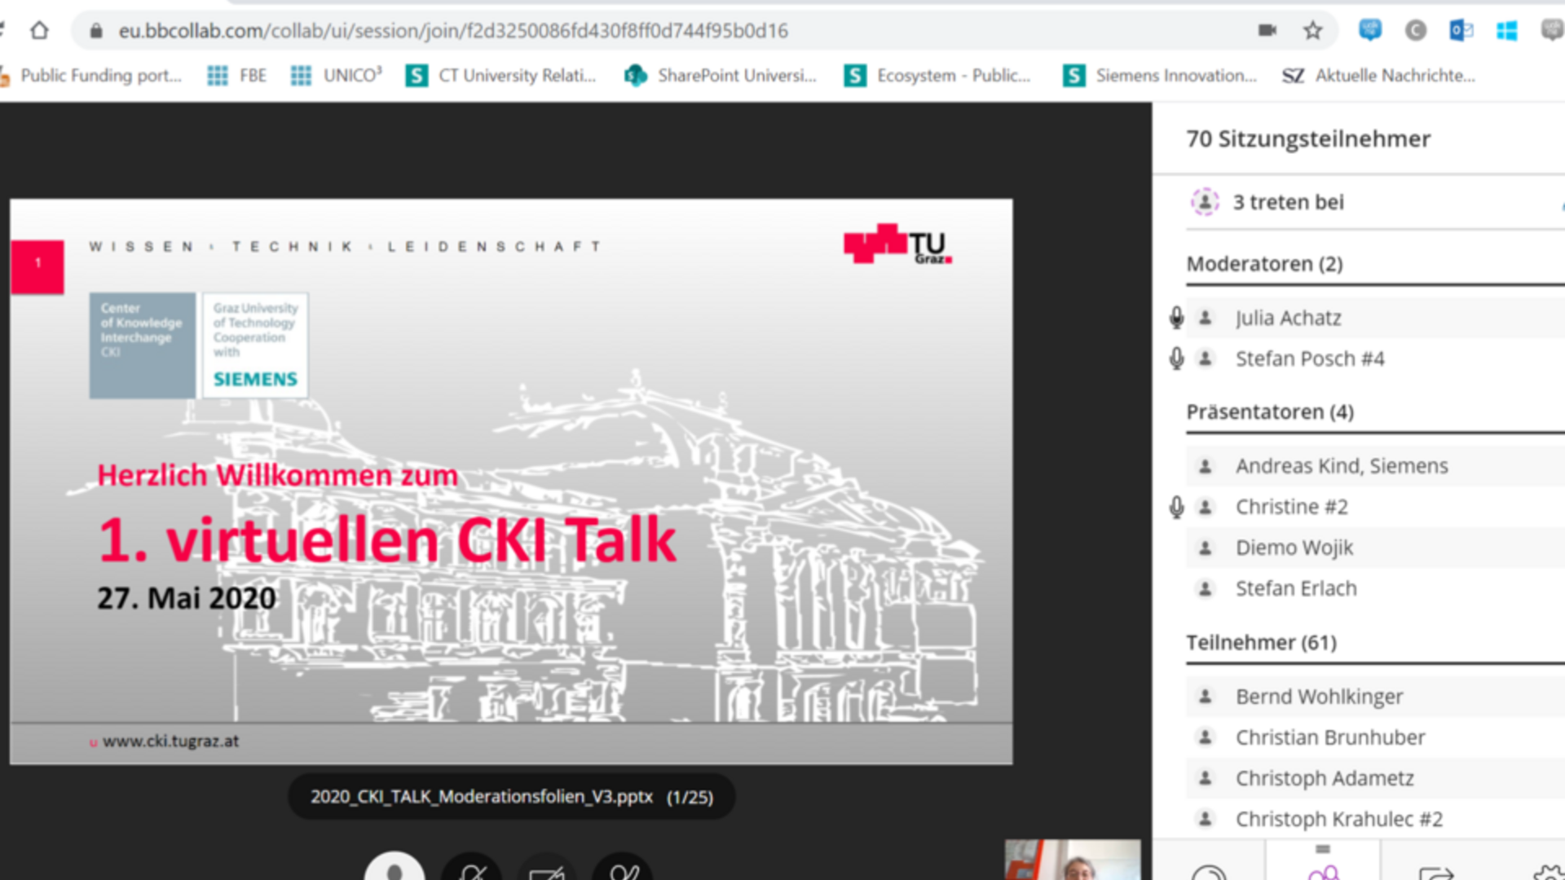Click the SIEMENS cooperation tile on slide

click(255, 345)
